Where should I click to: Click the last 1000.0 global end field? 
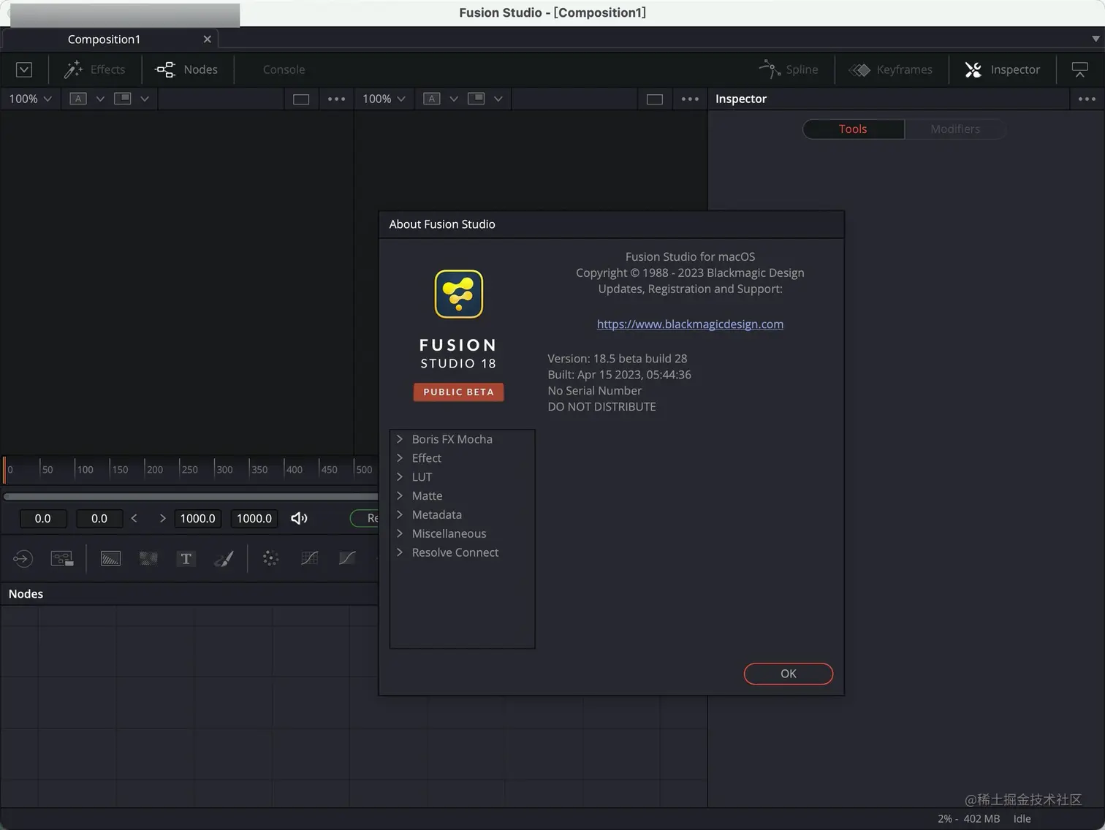pyautogui.click(x=254, y=518)
